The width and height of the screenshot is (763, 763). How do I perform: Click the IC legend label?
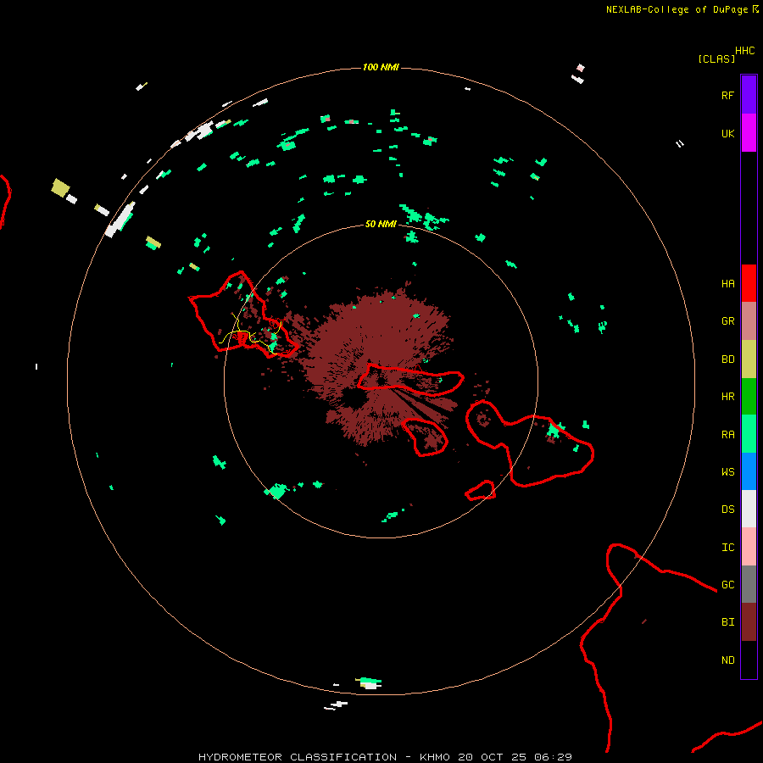point(727,548)
